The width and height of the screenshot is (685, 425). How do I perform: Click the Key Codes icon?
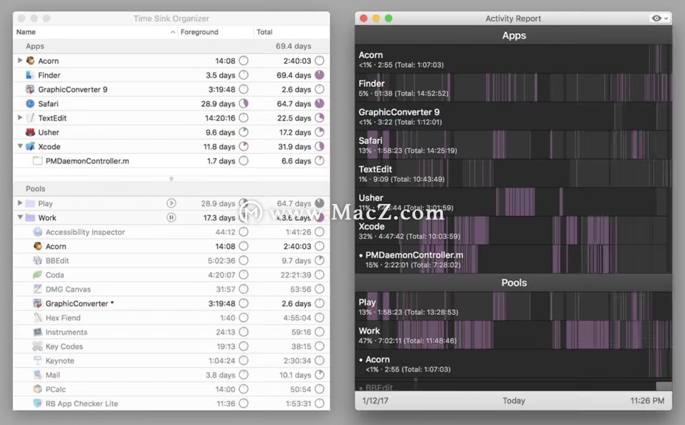(37, 347)
